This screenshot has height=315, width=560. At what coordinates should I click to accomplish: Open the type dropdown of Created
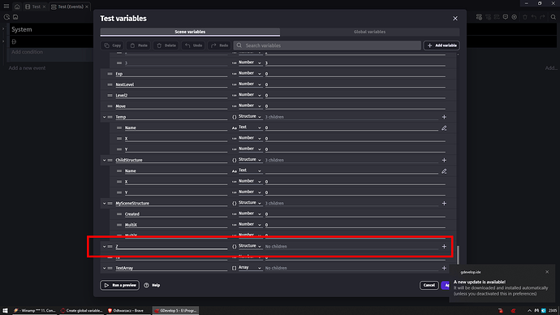click(250, 214)
